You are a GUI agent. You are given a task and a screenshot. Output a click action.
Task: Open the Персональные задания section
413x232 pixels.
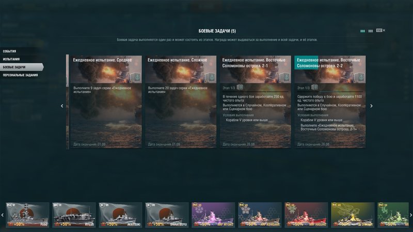coord(20,75)
